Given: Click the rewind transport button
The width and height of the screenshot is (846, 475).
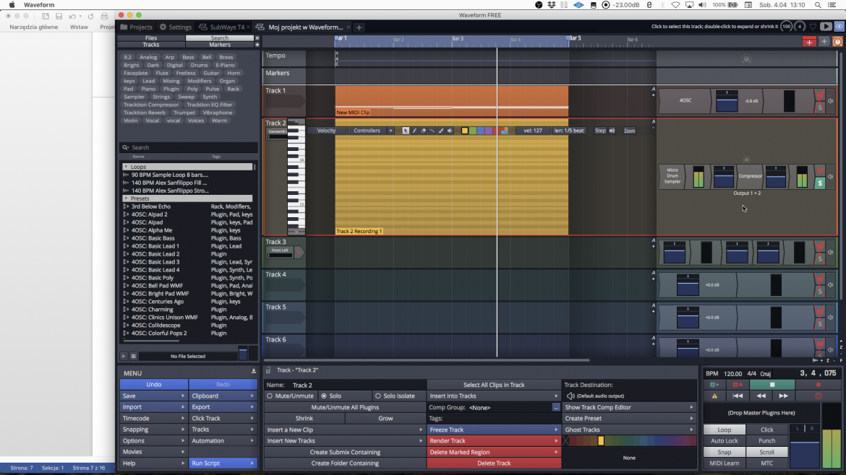Looking at the screenshot, I should 761,396.
